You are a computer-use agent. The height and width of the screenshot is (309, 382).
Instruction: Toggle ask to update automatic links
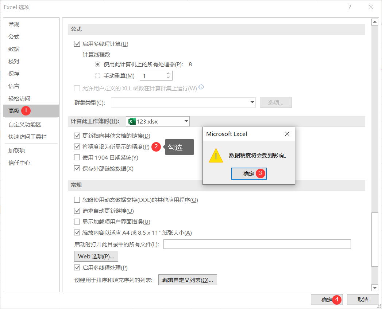click(77, 211)
